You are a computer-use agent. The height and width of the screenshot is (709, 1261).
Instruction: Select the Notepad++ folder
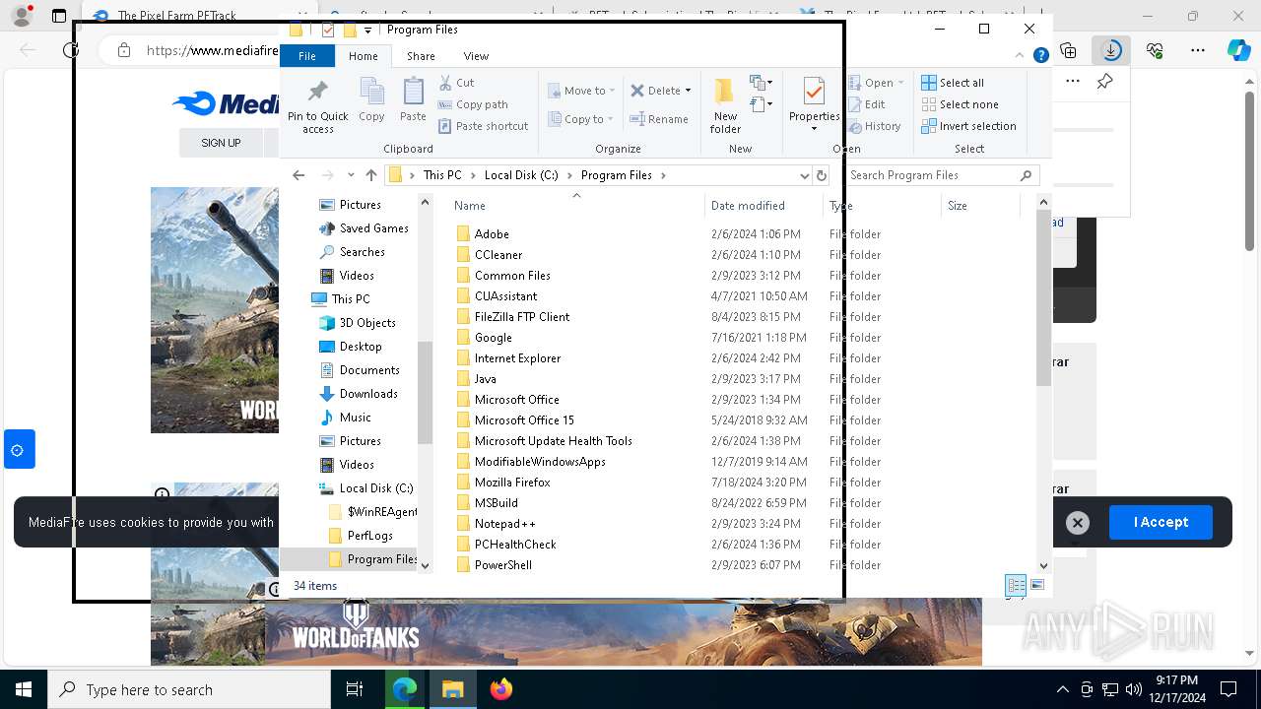(504, 524)
